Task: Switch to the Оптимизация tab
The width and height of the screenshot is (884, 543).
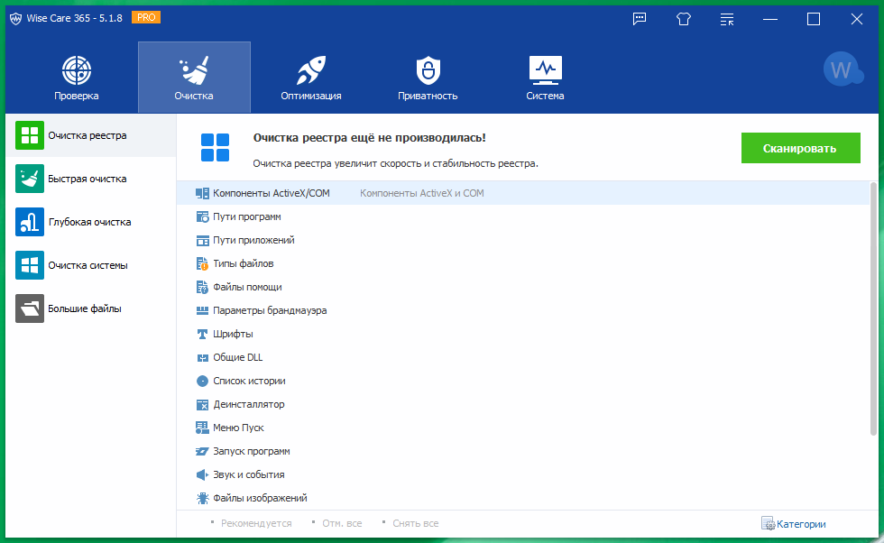Action: pyautogui.click(x=310, y=76)
